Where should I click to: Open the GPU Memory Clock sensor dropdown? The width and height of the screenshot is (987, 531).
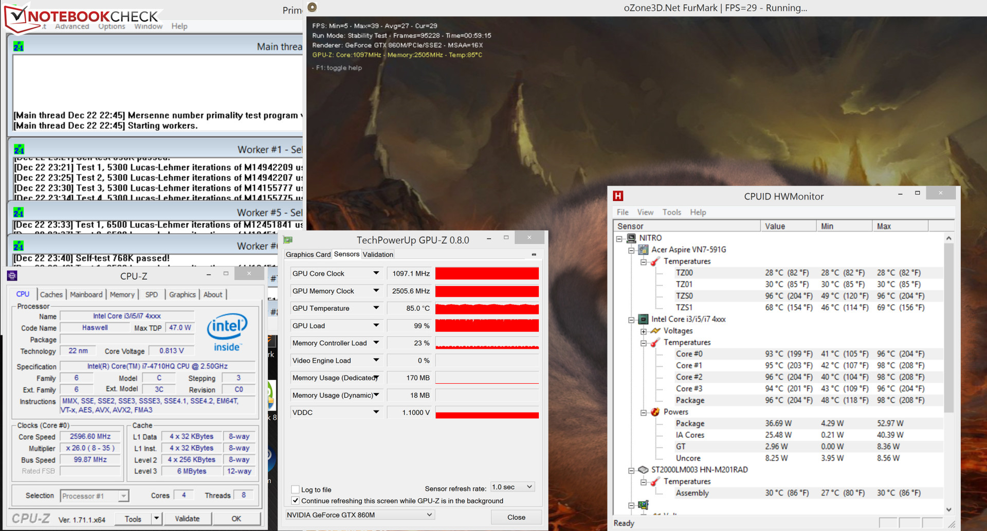coord(376,291)
